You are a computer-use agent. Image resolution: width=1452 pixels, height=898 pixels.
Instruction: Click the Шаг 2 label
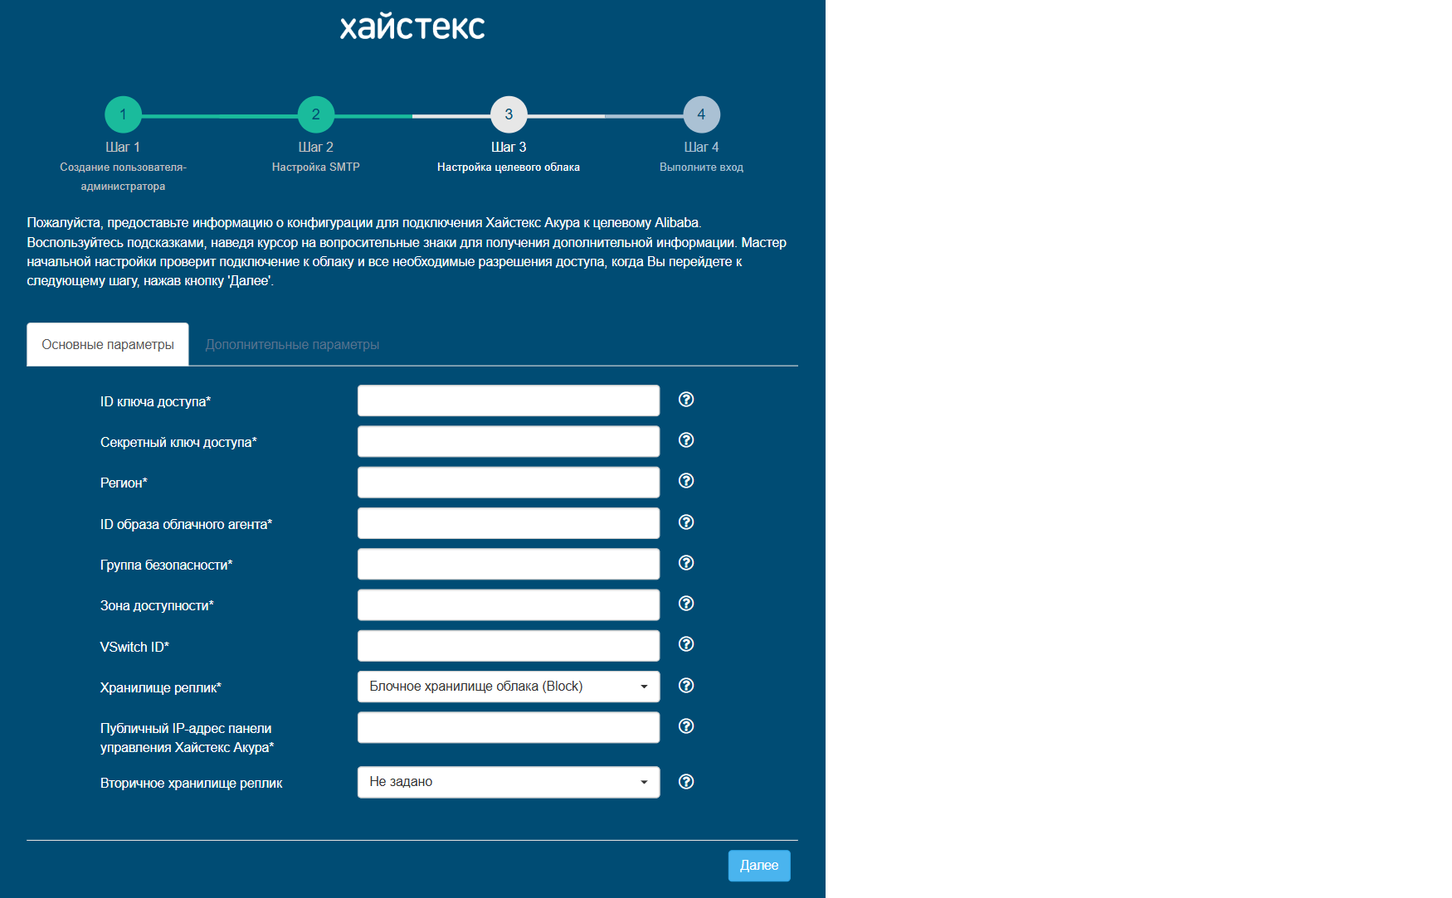pos(316,147)
